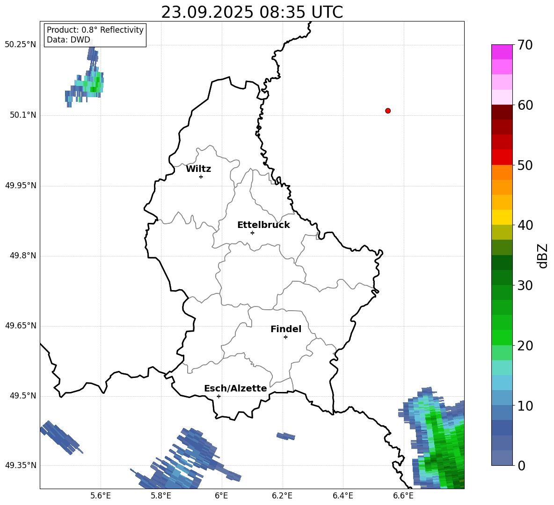This screenshot has height=505, width=554.
Task: Click the 20 colorbar tick label
Action: [x=525, y=346]
